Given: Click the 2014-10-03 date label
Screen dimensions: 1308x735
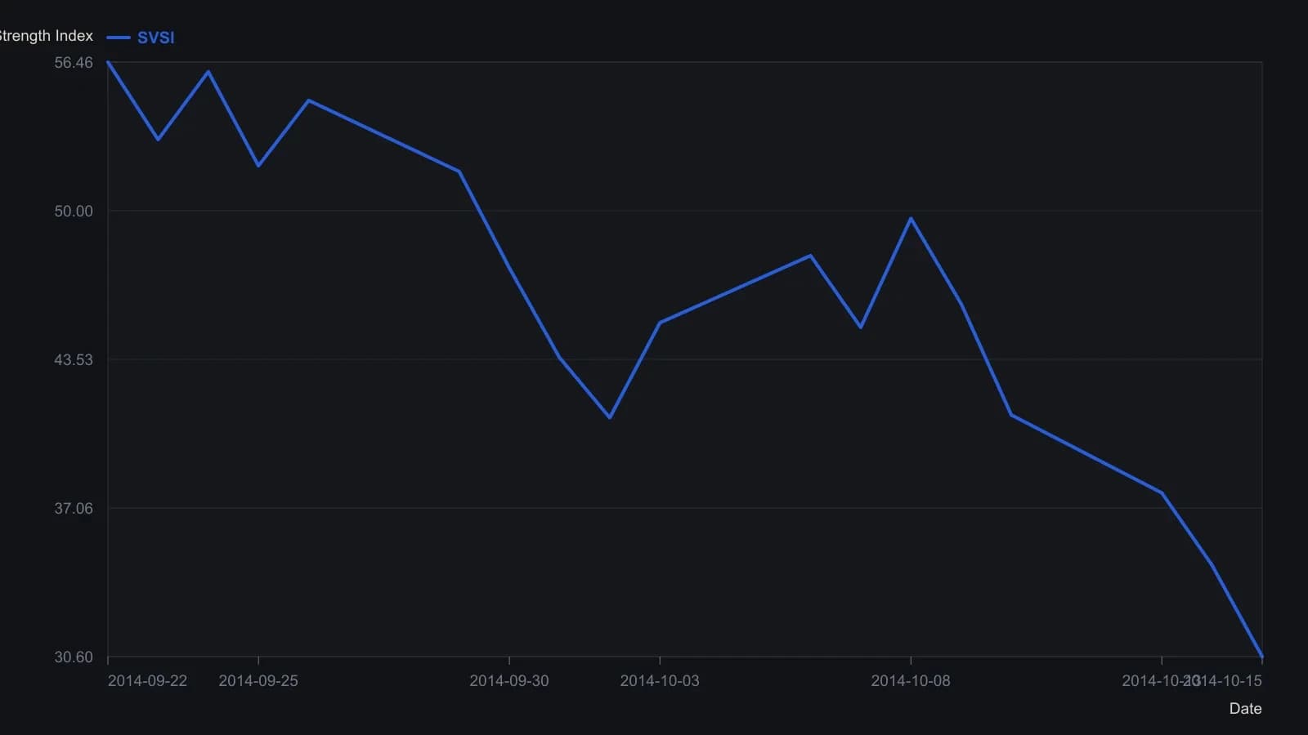Looking at the screenshot, I should click(660, 681).
